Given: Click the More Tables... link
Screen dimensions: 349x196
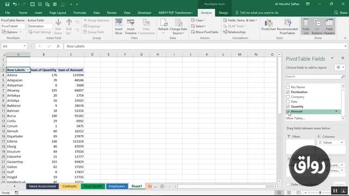Looking at the screenshot, I should 296,118.
